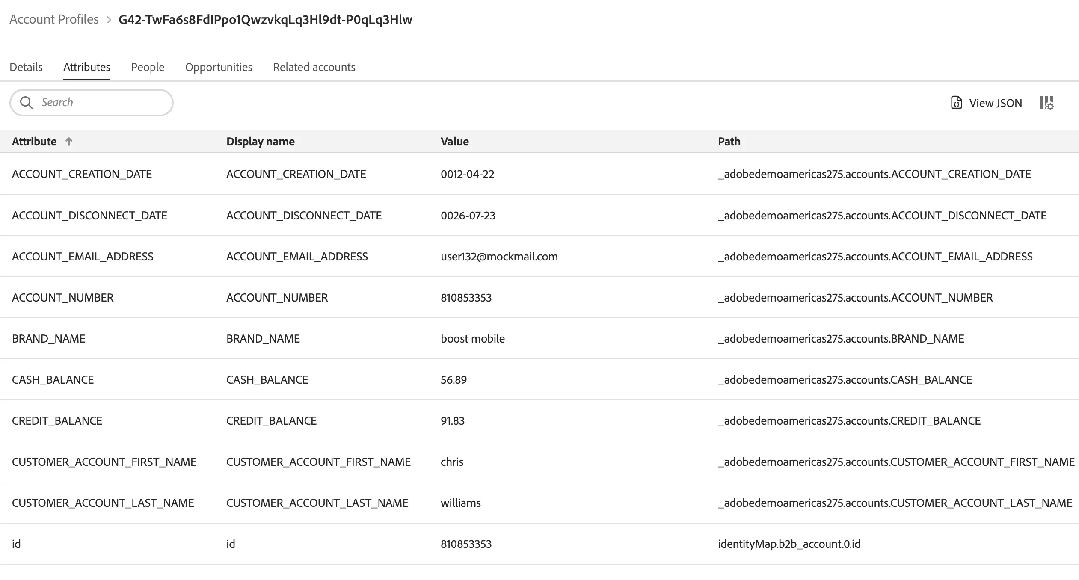Click the ACCOUNT_EMAIL_ADDRESS attribute cell
The height and width of the screenshot is (580, 1079).
tap(83, 257)
